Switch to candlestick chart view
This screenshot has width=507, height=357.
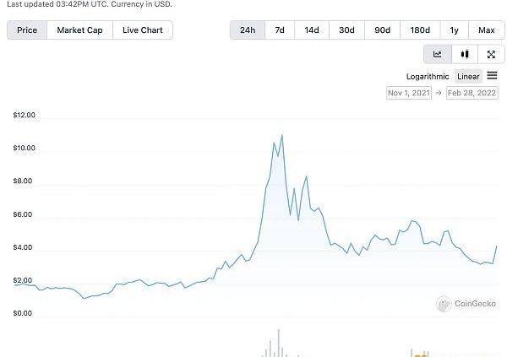464,54
